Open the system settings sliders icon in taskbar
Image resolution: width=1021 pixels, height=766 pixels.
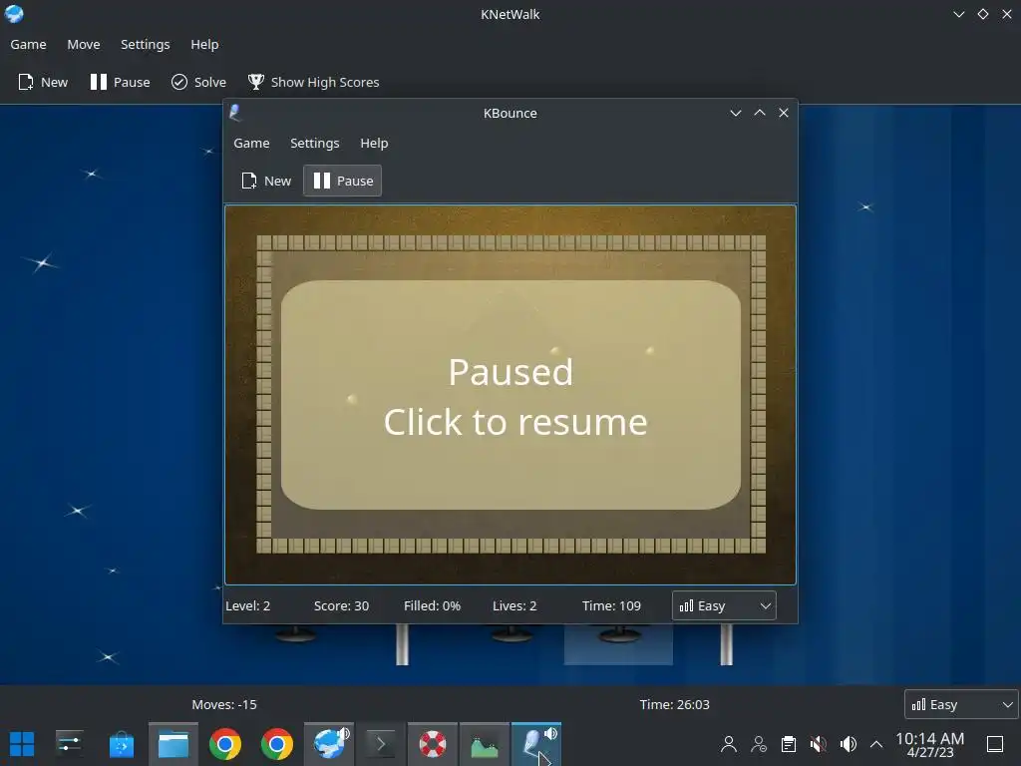[69, 744]
